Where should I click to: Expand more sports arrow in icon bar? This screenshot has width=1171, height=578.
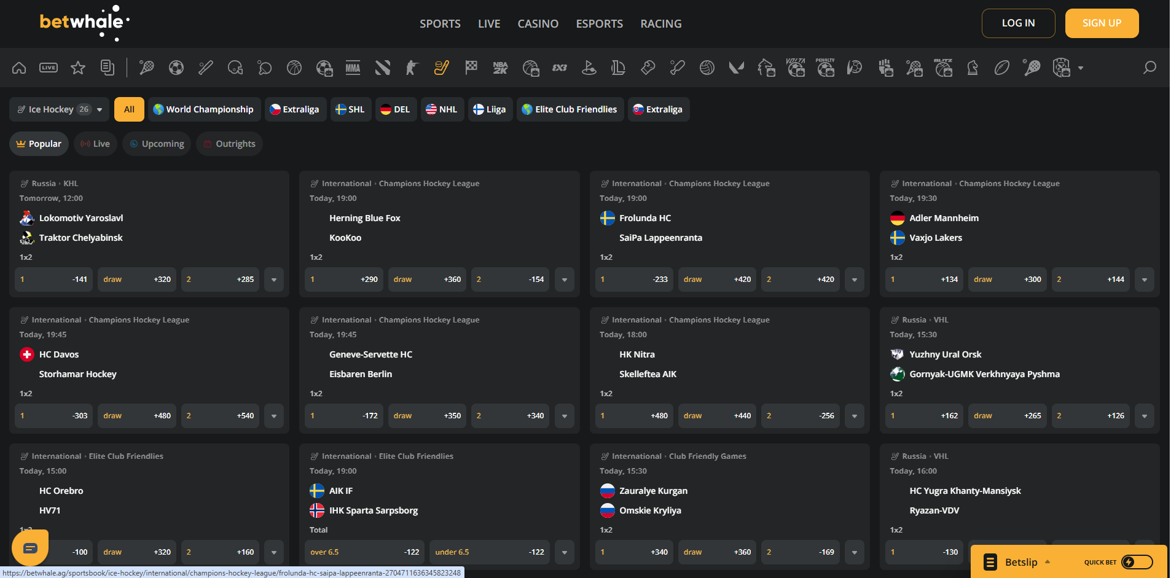click(x=1081, y=68)
